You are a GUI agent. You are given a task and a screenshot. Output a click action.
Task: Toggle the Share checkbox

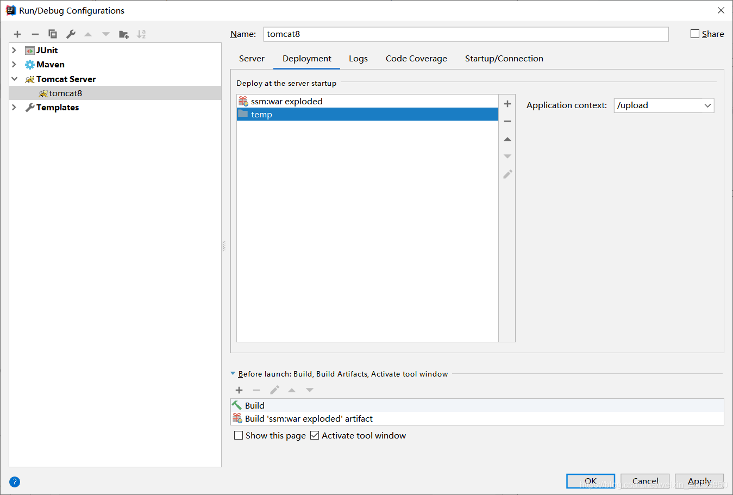pyautogui.click(x=695, y=34)
